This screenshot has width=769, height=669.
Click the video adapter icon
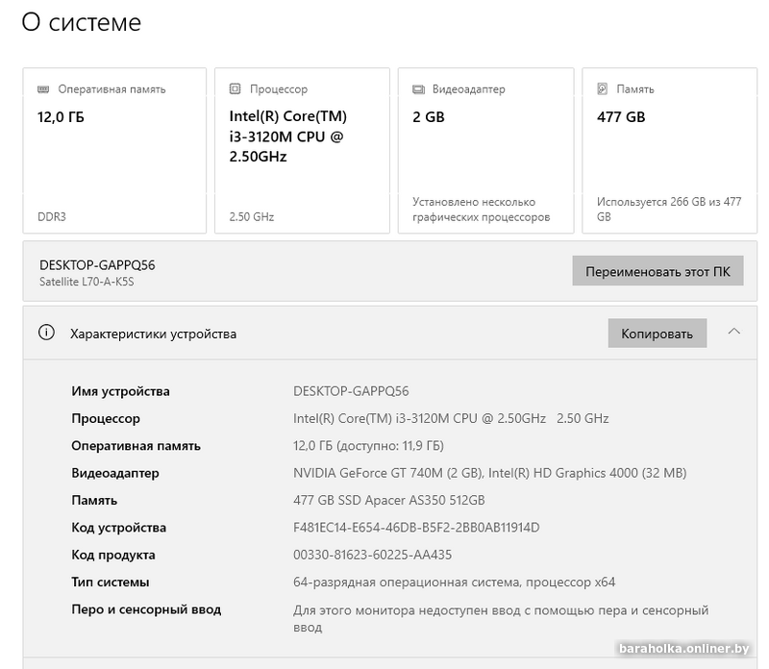418,89
